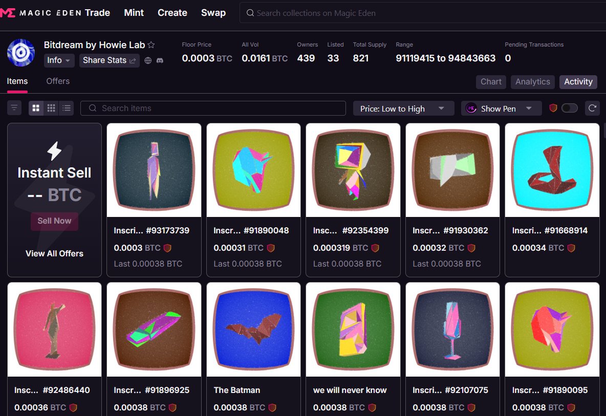Viewport: 606px width, 416px height.
Task: Open the Chart view
Action: 491,82
